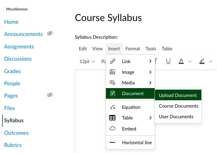Image resolution: width=217 pixels, height=153 pixels.
Task: Open the highlight color options chevron
Action: 211,61
